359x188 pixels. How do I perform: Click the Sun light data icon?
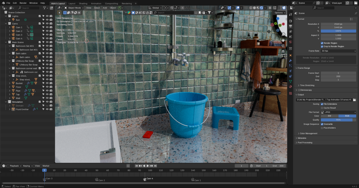[x=25, y=20]
